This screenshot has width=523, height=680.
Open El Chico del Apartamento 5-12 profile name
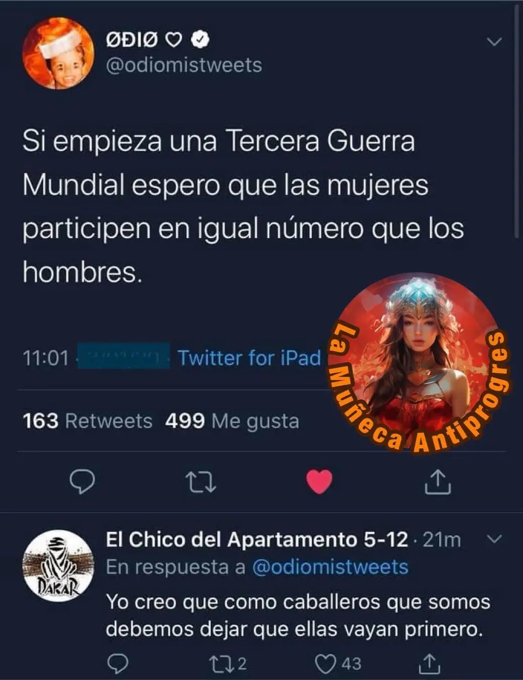pyautogui.click(x=257, y=539)
